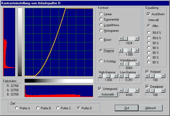Uncheck the Hotpixel checkbox
170x116 pixels.
[147, 72]
